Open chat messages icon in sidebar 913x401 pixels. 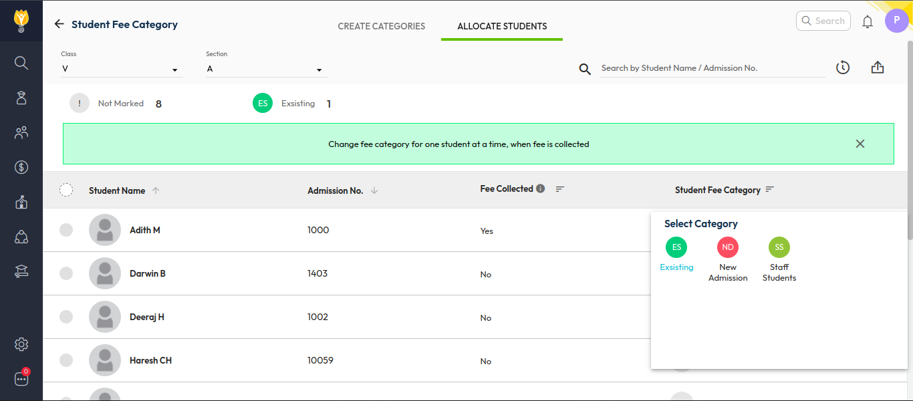[21, 379]
